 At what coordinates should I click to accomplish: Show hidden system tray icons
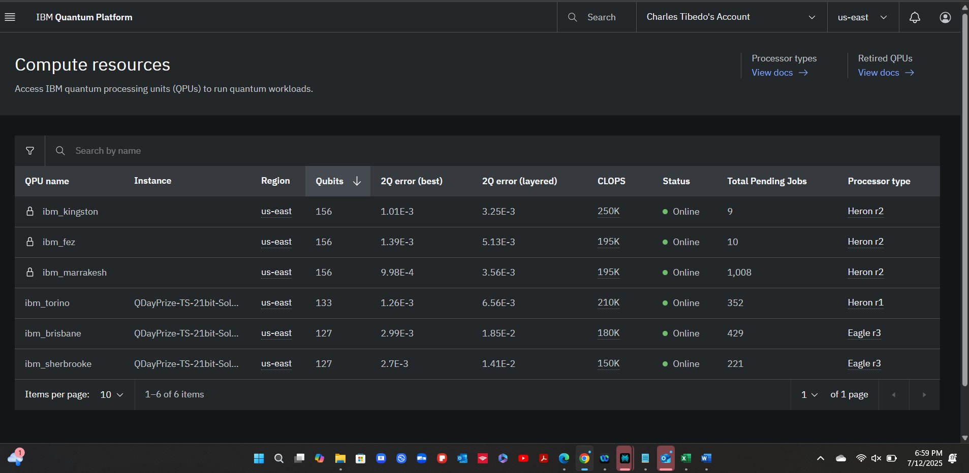[x=820, y=458]
